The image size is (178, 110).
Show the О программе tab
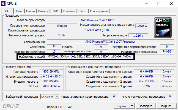click(99, 11)
